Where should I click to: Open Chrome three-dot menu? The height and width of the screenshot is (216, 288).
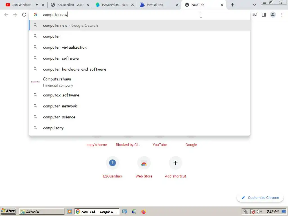[282, 15]
